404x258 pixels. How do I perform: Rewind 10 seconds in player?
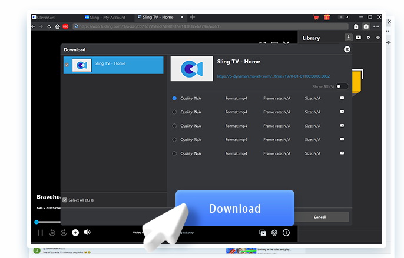(52, 233)
